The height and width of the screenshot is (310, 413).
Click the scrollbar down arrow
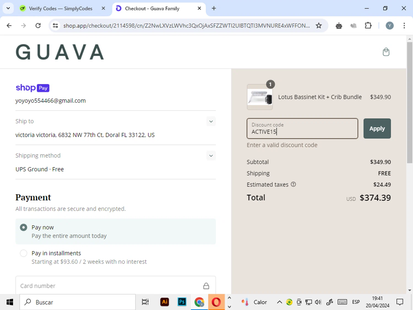point(409,290)
